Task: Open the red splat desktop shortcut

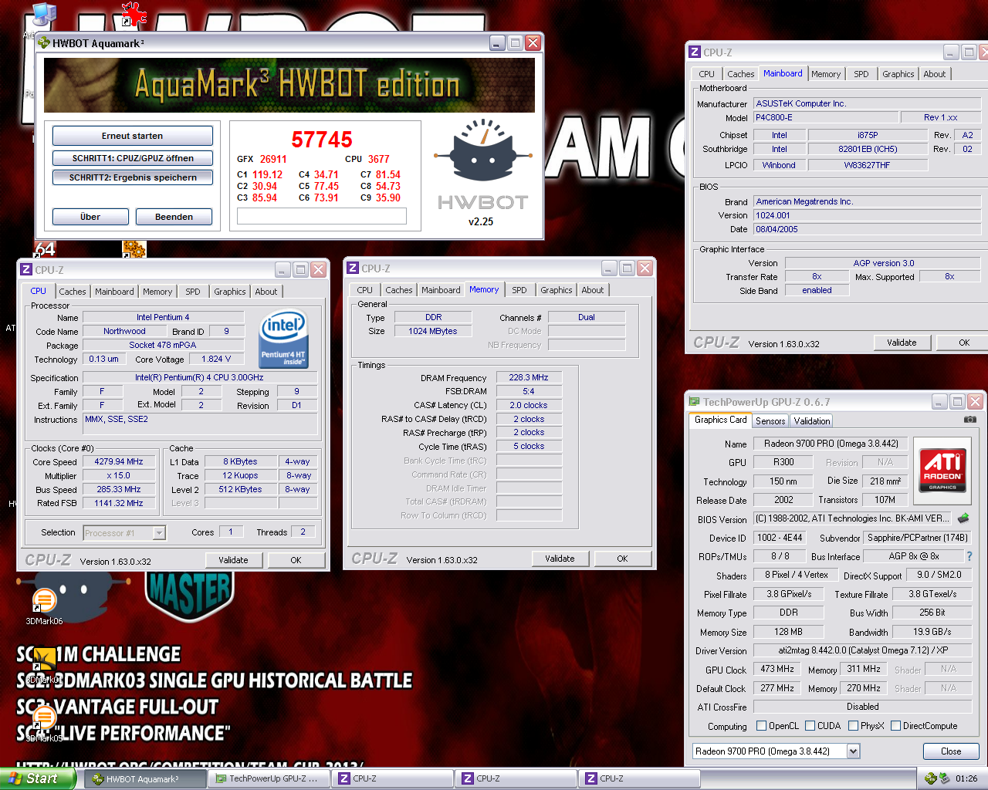Action: click(134, 15)
